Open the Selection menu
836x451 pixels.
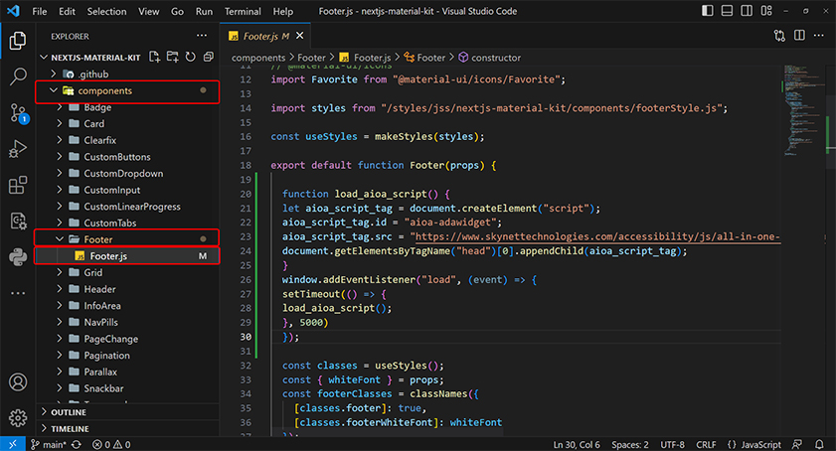click(x=106, y=11)
